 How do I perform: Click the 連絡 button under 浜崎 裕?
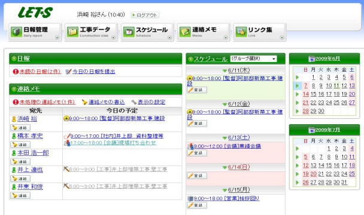(20, 128)
